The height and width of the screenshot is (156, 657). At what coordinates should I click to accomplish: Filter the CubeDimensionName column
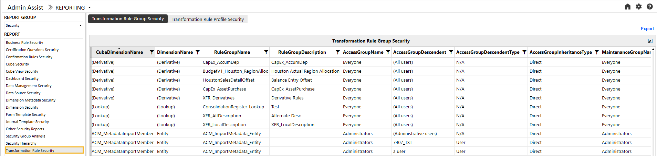coord(152,52)
